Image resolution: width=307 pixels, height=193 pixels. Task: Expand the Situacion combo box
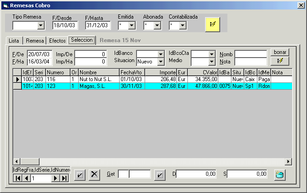pos(161,62)
